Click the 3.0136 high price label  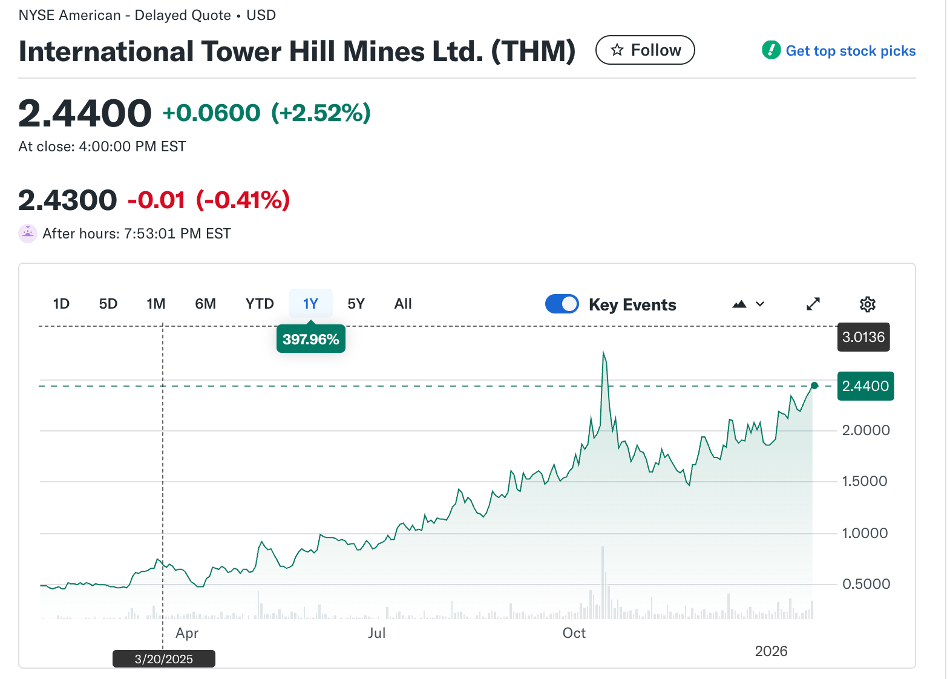pos(863,337)
